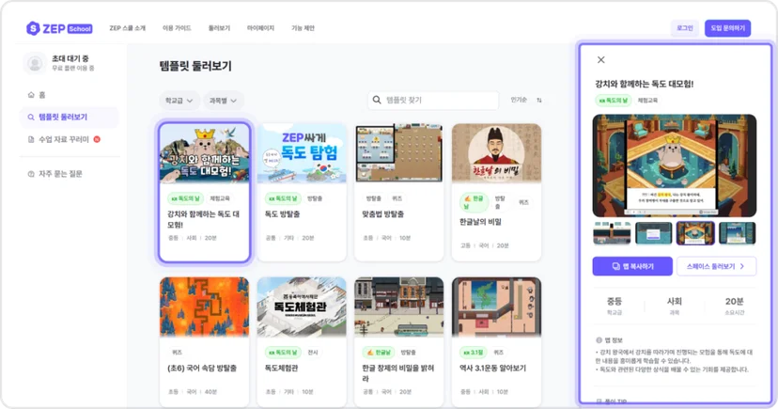Image resolution: width=778 pixels, height=409 pixels.
Task: Click the 한글날의 비밀 card title
Action: coord(480,222)
